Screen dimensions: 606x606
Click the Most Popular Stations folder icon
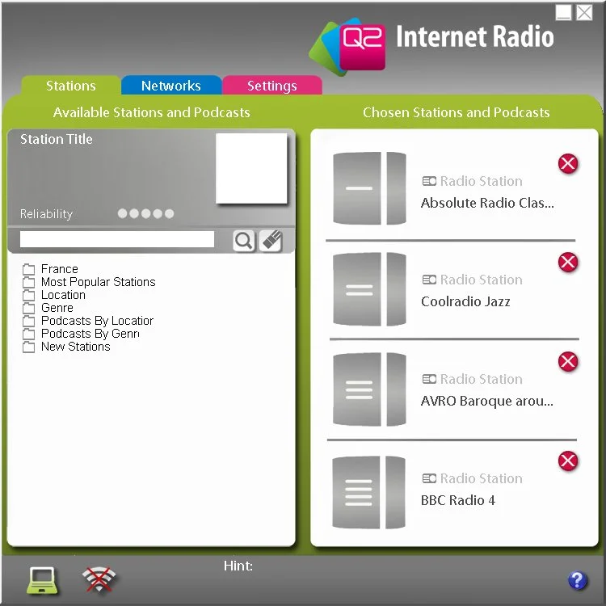(28, 282)
